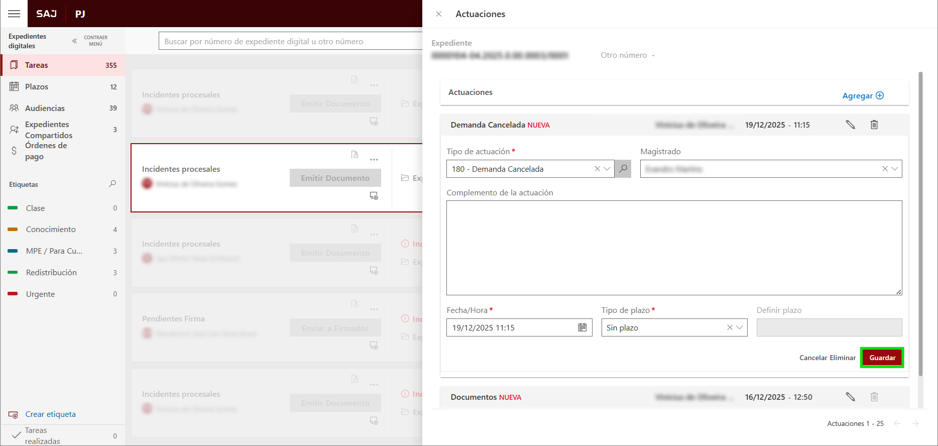Save the actuación with Guardar

882,358
